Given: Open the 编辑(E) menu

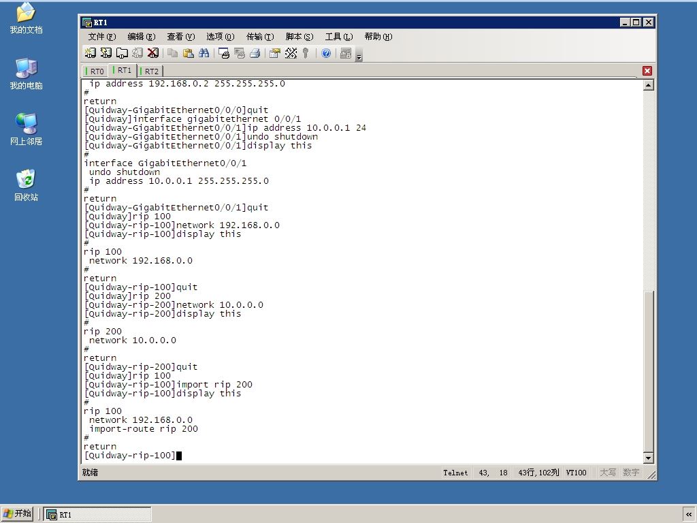Looking at the screenshot, I should click(142, 37).
